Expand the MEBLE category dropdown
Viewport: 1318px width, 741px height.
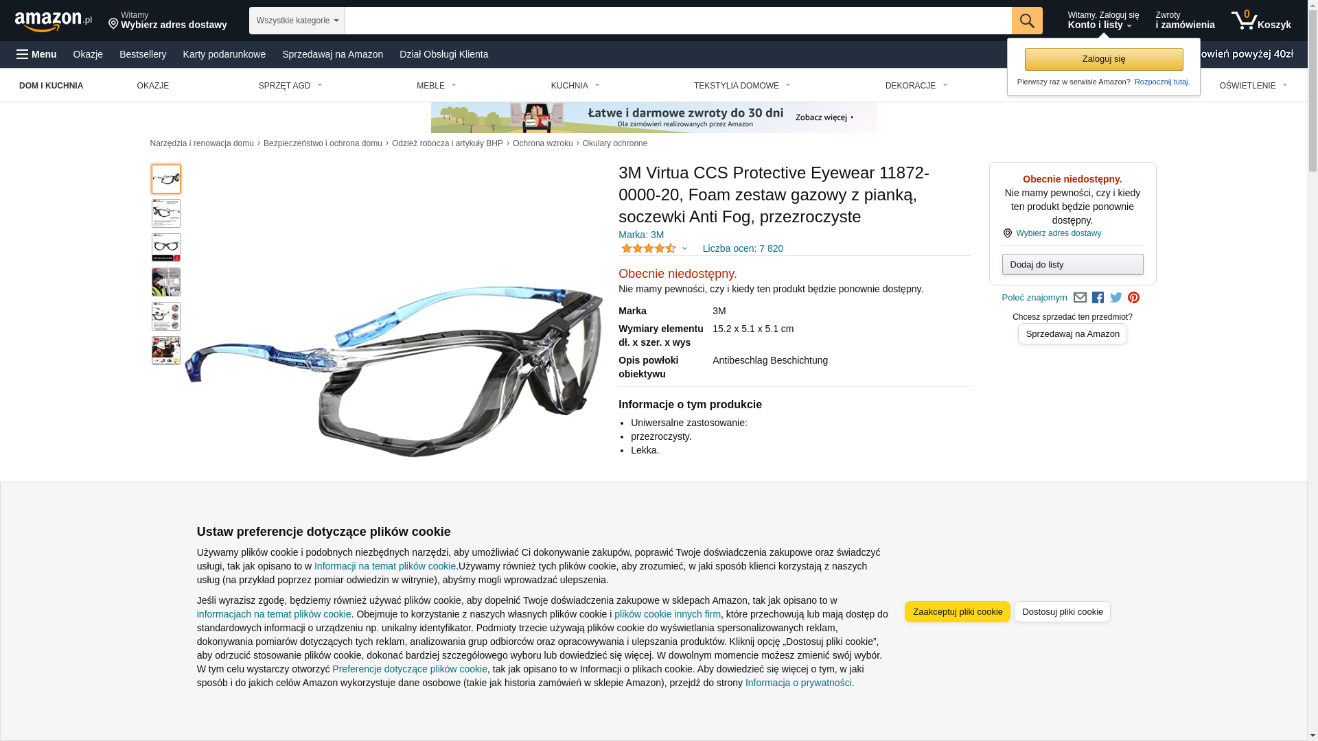click(437, 86)
